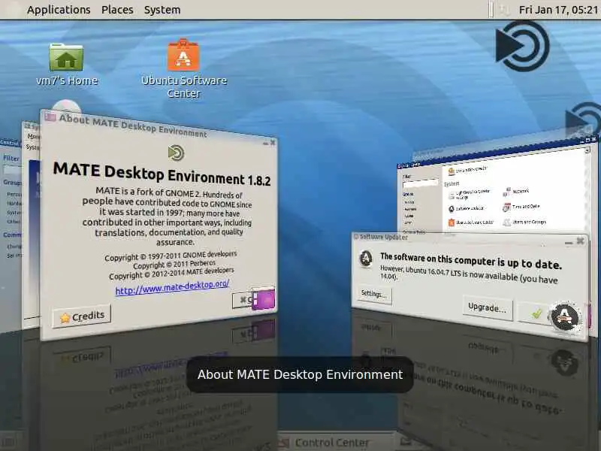Click Settings button in Software Updater
Screen dimensions: 601x451
373,294
